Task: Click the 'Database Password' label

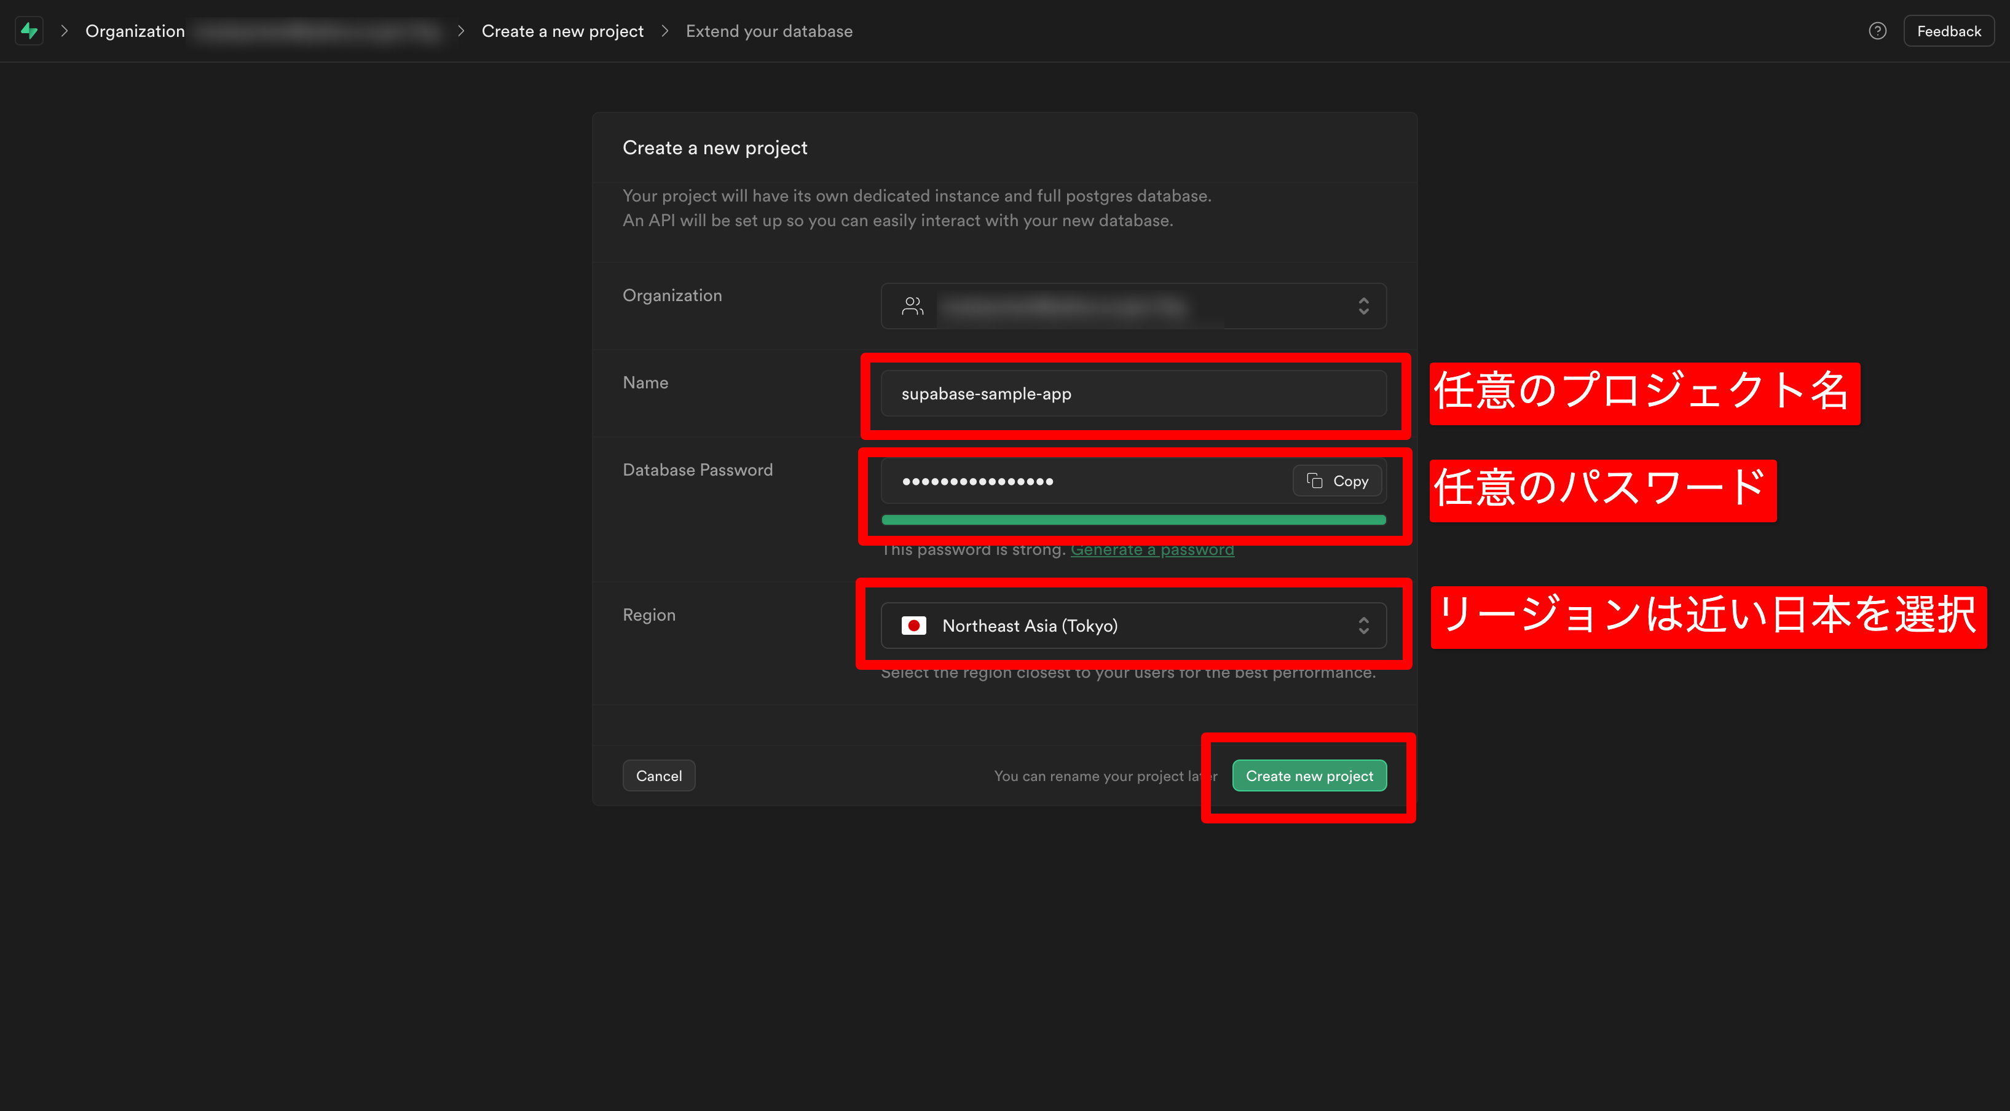Action: coord(698,469)
